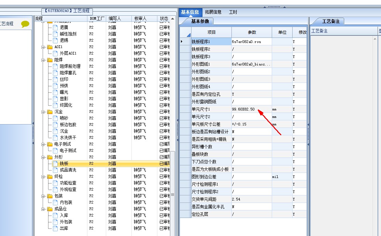Click the document icon beside 阻焊塞孔
This screenshot has height=236, width=381.
[x=55, y=73]
